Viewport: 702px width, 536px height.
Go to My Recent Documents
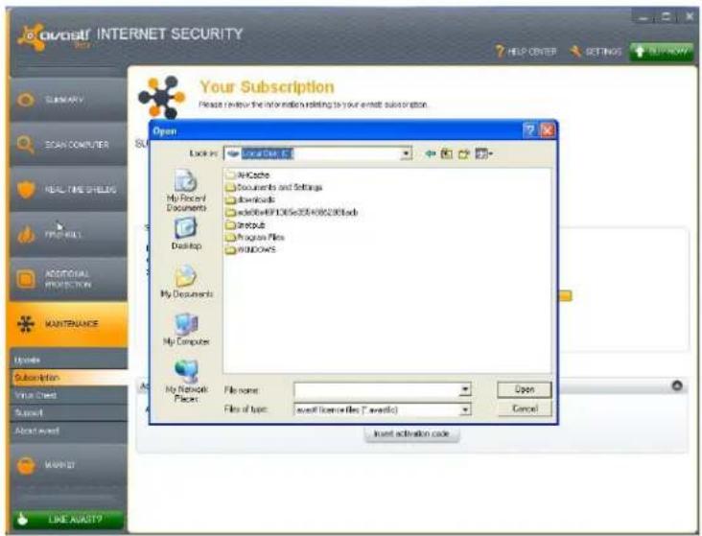(186, 190)
